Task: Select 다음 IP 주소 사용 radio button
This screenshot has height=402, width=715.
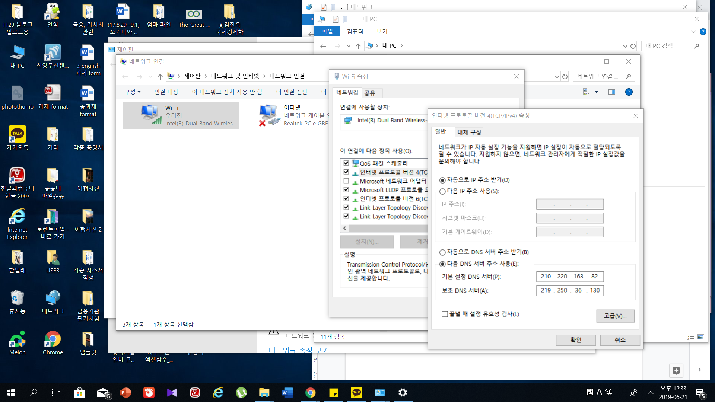Action: pyautogui.click(x=442, y=191)
